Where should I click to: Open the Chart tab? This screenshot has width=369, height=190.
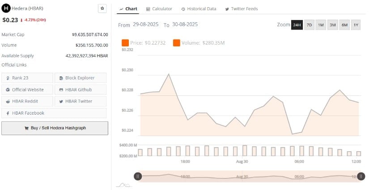point(128,9)
